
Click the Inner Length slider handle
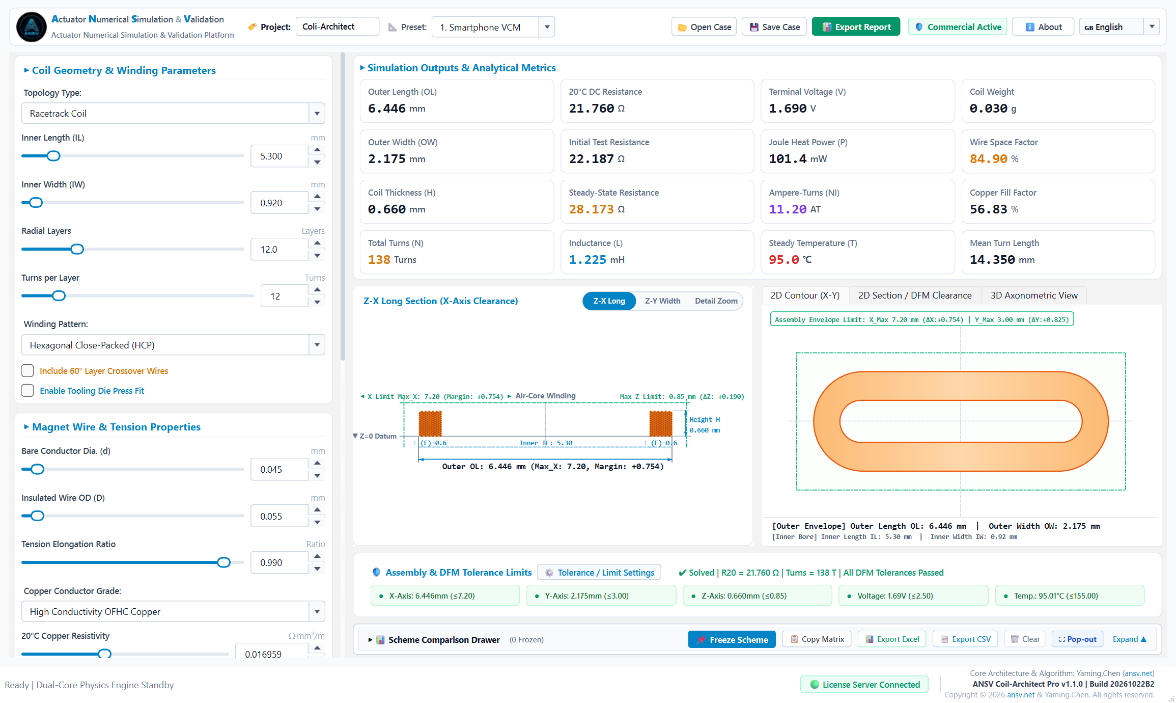(x=53, y=156)
